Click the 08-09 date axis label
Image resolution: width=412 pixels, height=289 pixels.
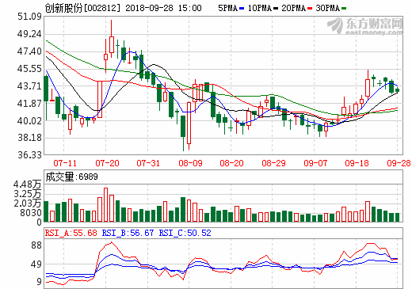click(x=190, y=163)
